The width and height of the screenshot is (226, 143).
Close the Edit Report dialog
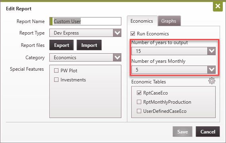point(218,6)
